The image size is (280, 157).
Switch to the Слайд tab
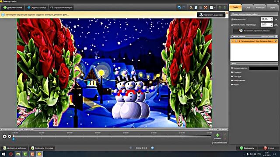tap(235, 7)
